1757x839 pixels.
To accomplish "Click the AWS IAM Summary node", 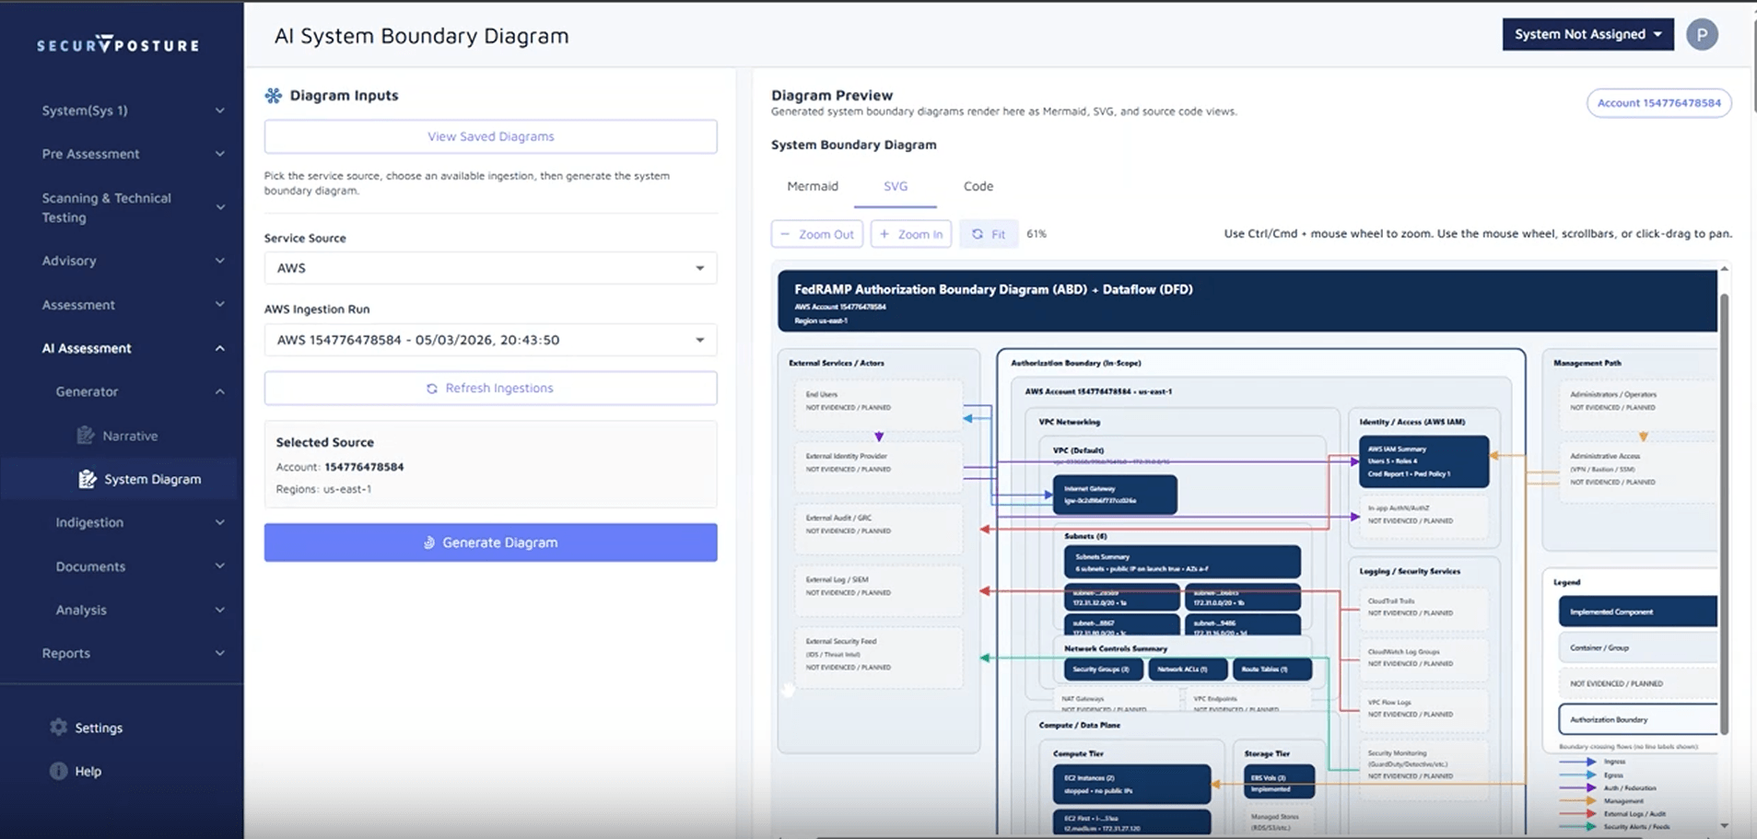I will coord(1424,461).
